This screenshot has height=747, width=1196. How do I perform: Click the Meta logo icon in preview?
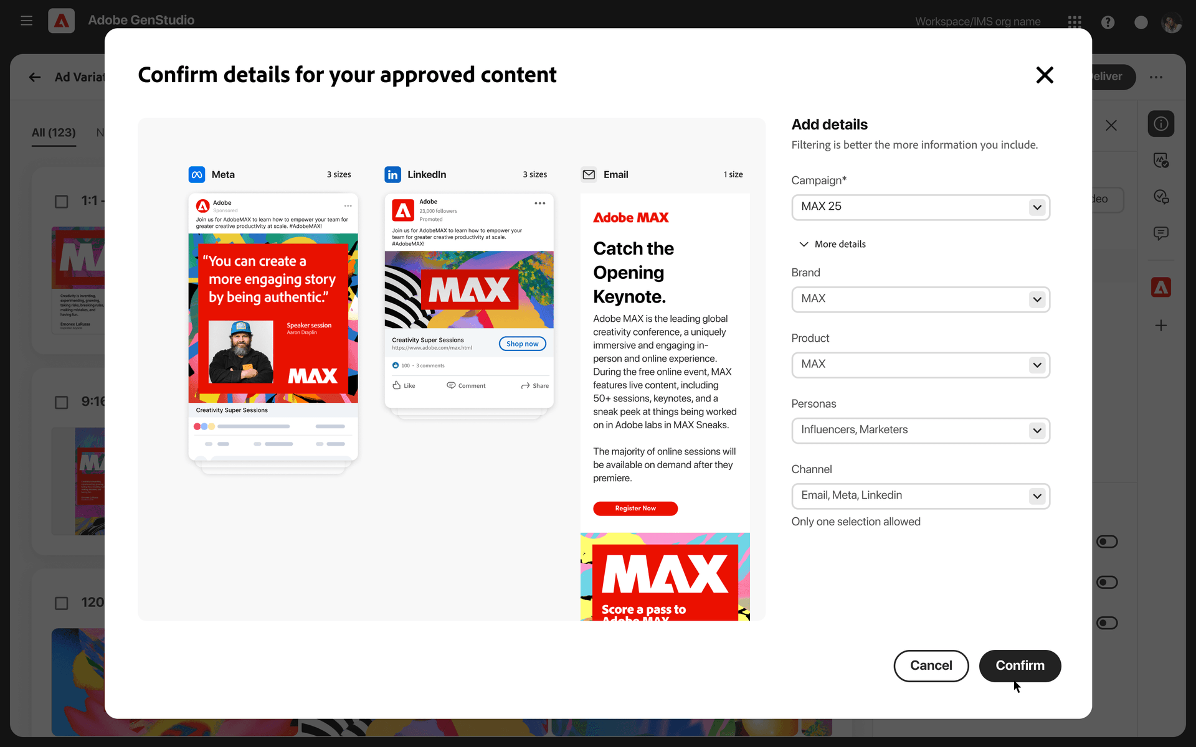[x=197, y=174]
